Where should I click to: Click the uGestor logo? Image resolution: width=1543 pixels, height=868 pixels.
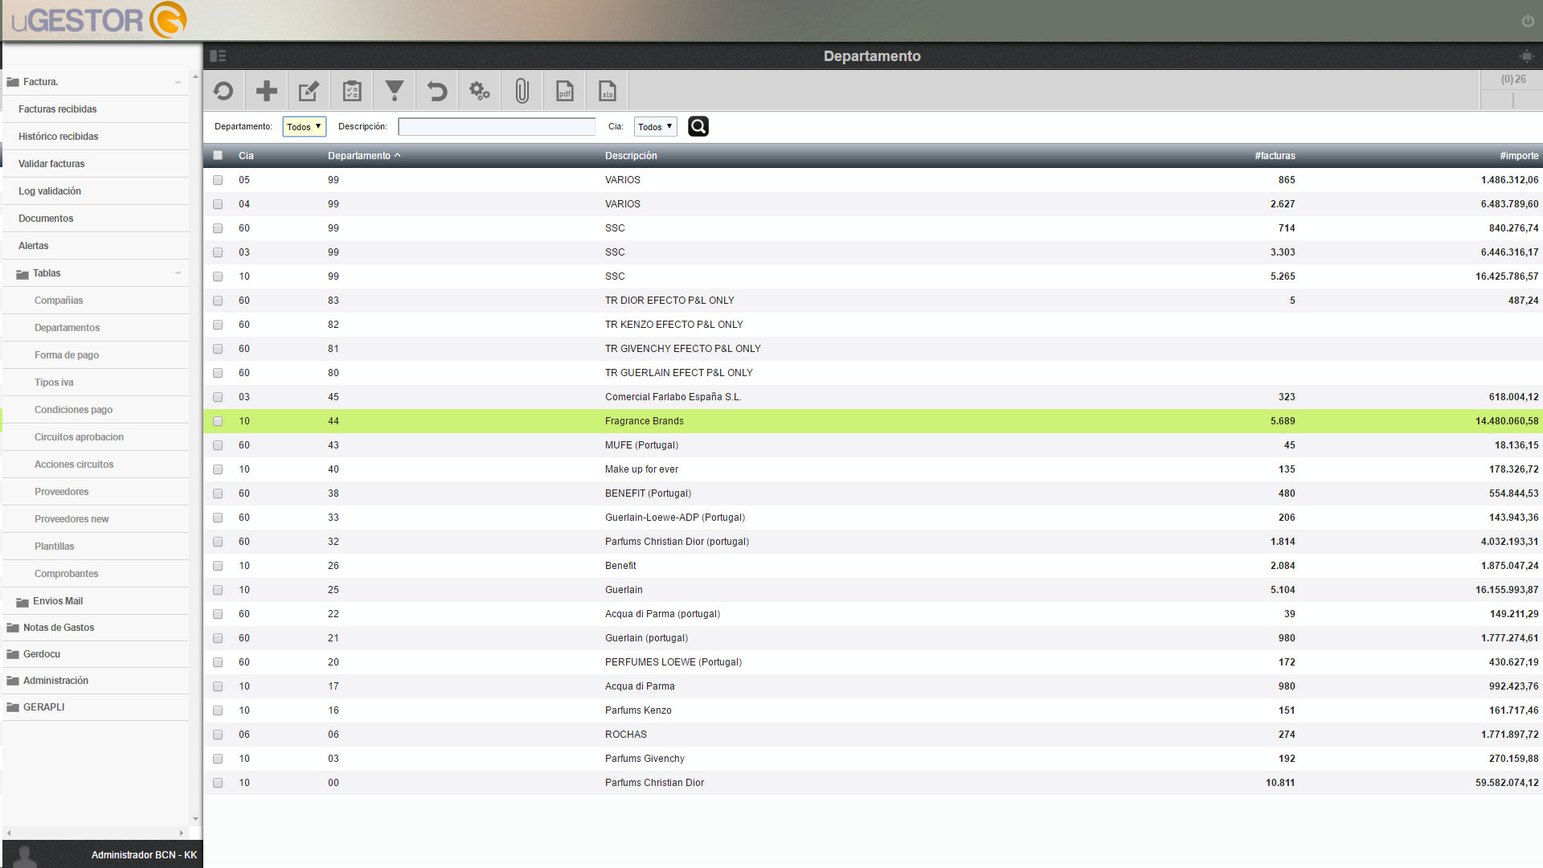(100, 20)
